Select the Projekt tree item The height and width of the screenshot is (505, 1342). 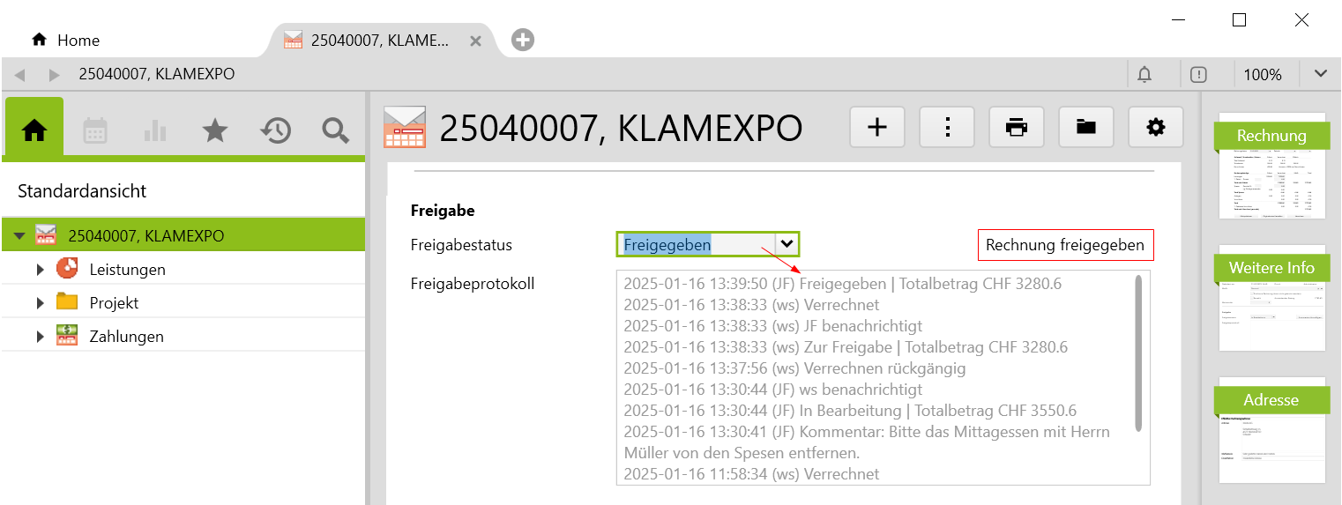[114, 303]
